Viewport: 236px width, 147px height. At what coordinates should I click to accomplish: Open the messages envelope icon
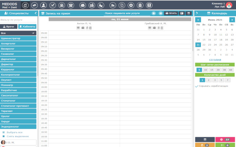point(83,6)
